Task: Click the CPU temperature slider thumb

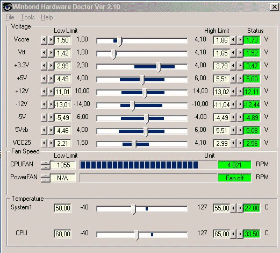Action: tap(137, 235)
